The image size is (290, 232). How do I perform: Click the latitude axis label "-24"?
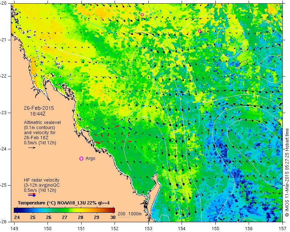(4, 149)
